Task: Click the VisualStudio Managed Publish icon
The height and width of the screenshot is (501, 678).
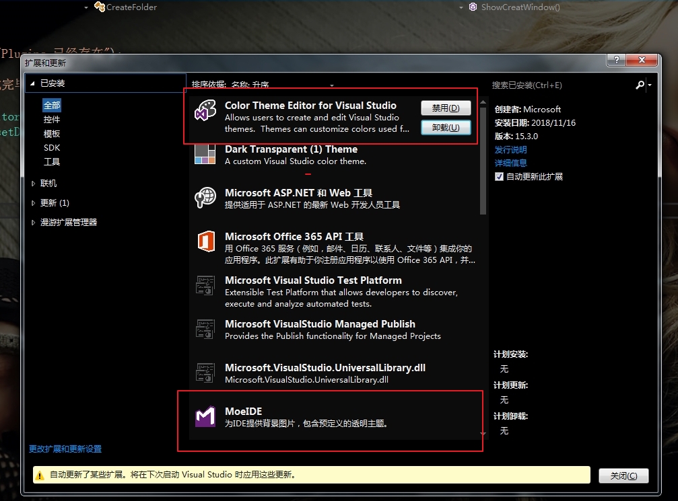Action: [205, 329]
